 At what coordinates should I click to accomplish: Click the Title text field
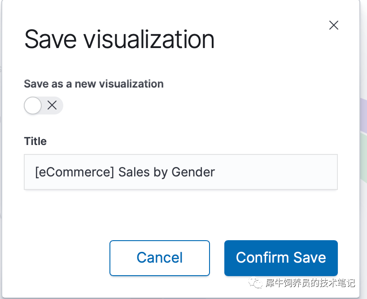coord(180,172)
